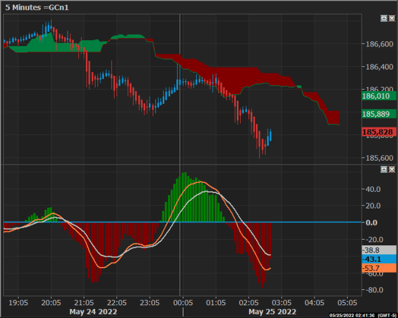Click the 23:05 time axis label
Screen dimensions: 398x318
coord(150,303)
